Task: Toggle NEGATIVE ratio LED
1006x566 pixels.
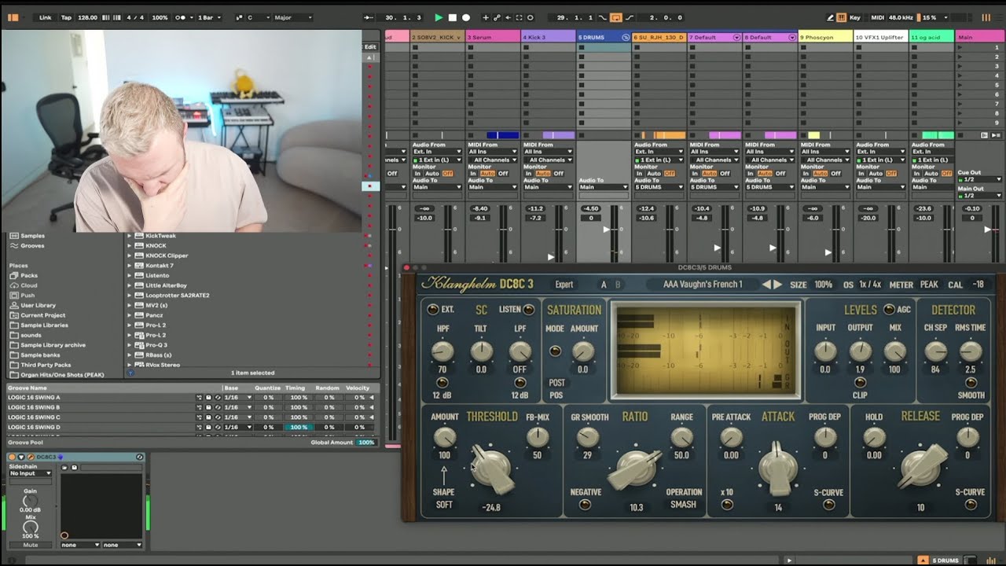Action: pos(585,505)
